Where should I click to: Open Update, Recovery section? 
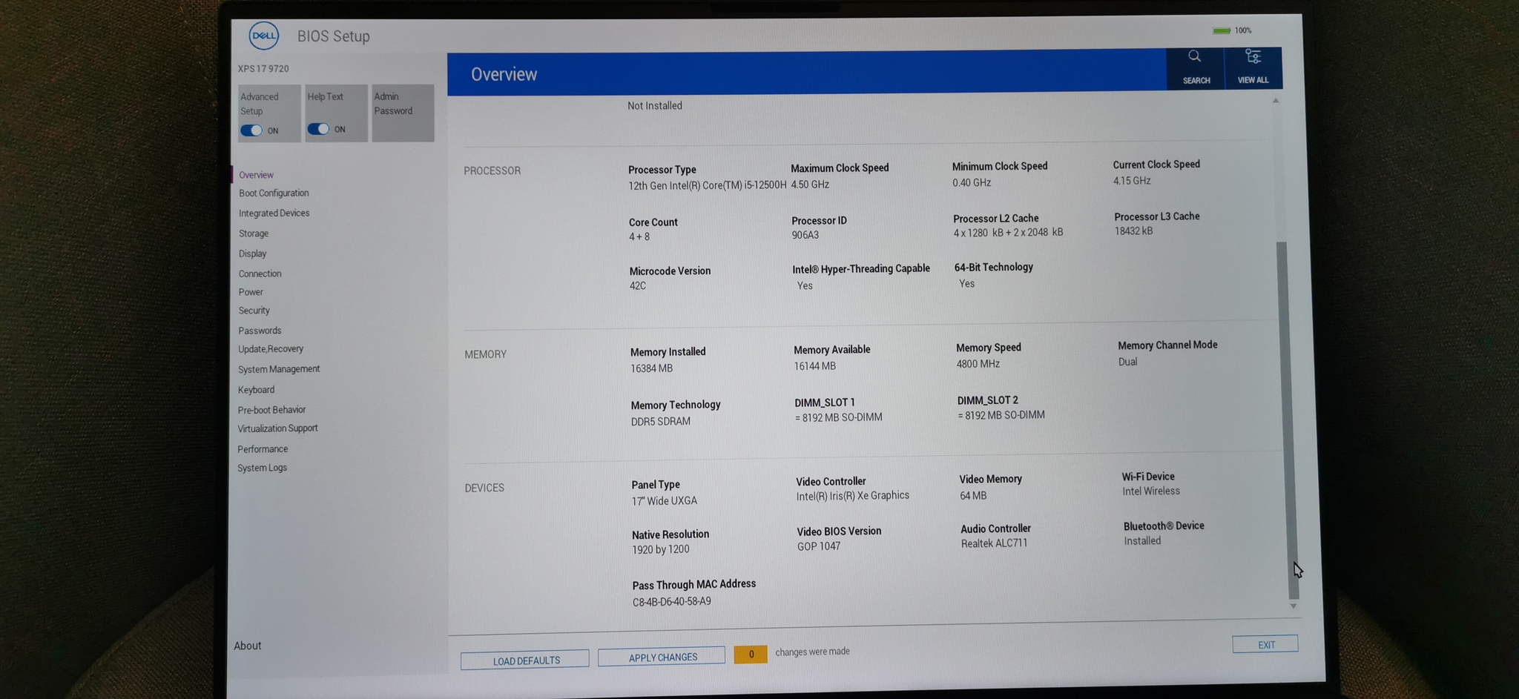(x=271, y=349)
